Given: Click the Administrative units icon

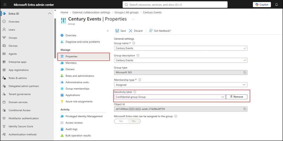Looking at the screenshot, I should click(x=62, y=82).
